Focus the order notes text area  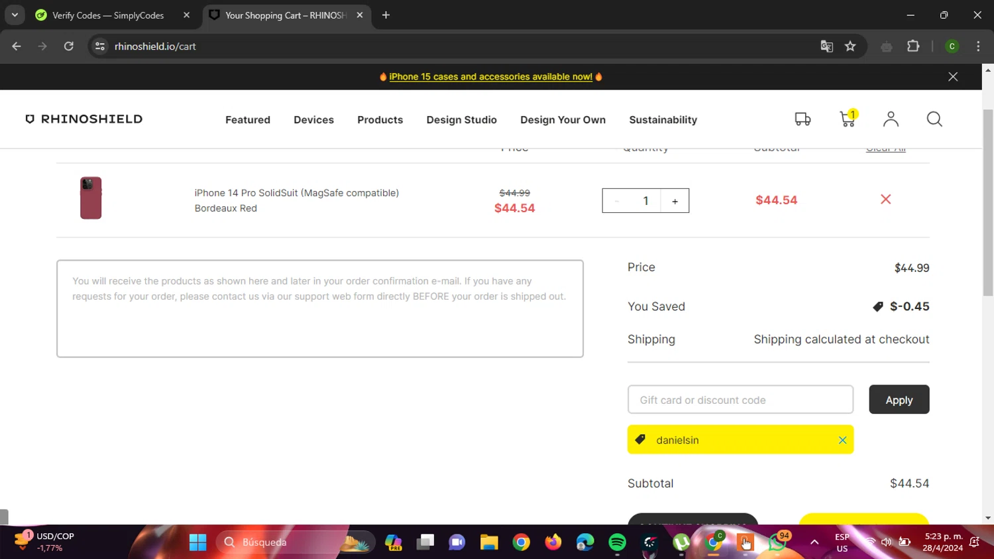320,308
